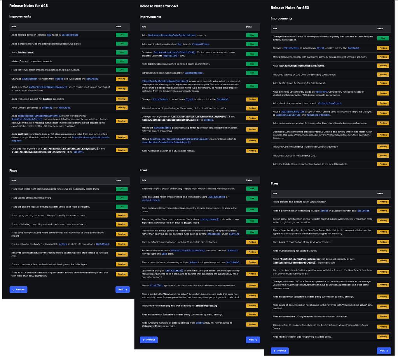Open EditableMesh link in Release Notes 650
The height and width of the screenshot is (361, 398).
(x=291, y=48)
